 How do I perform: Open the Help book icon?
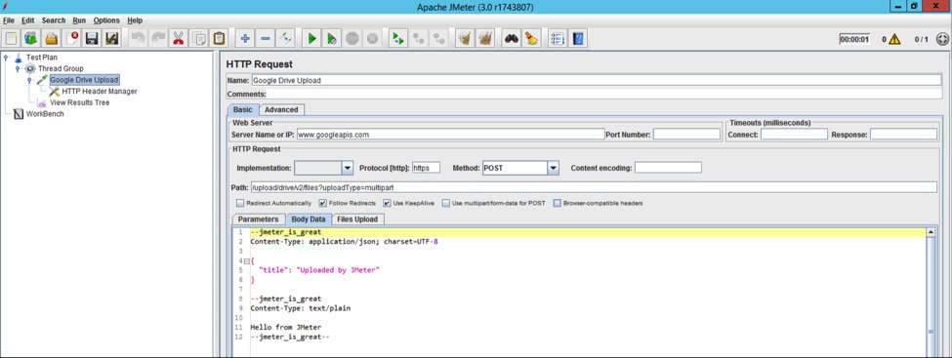[578, 39]
